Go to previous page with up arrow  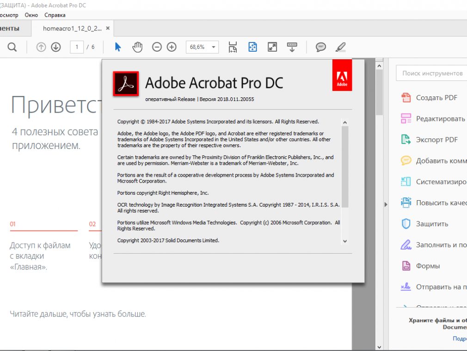[x=41, y=47]
